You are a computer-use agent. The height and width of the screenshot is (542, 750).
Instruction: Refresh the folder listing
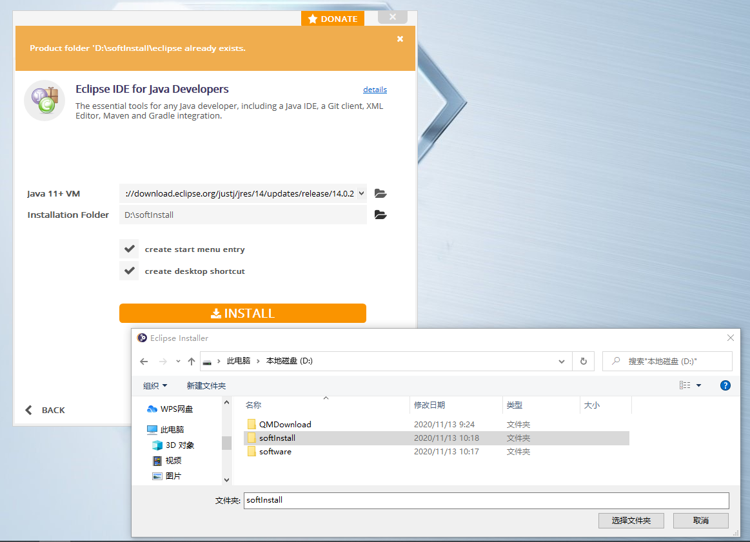click(584, 362)
